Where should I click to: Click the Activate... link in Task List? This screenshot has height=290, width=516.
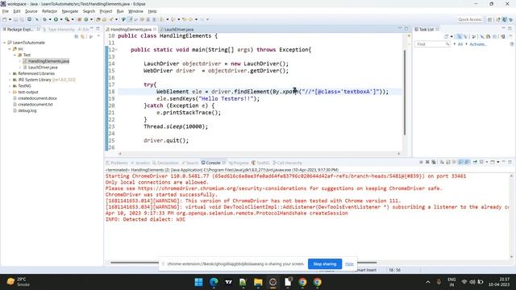tap(478, 44)
